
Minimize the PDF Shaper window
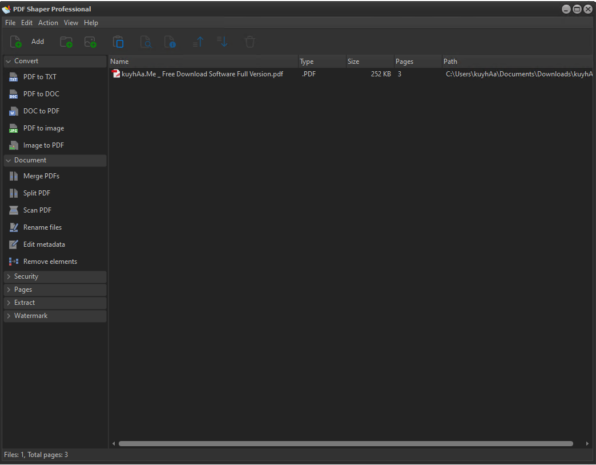click(566, 9)
